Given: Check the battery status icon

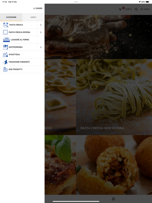Looking at the screenshot, I should tap(148, 2).
